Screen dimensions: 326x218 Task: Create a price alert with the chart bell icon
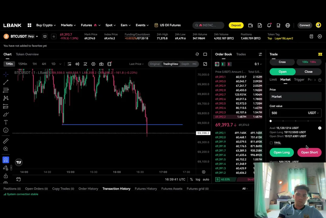[197, 54]
